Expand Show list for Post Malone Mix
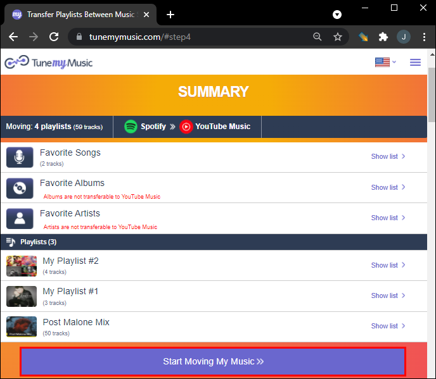Screen dimensions: 436x379 (x=388, y=326)
